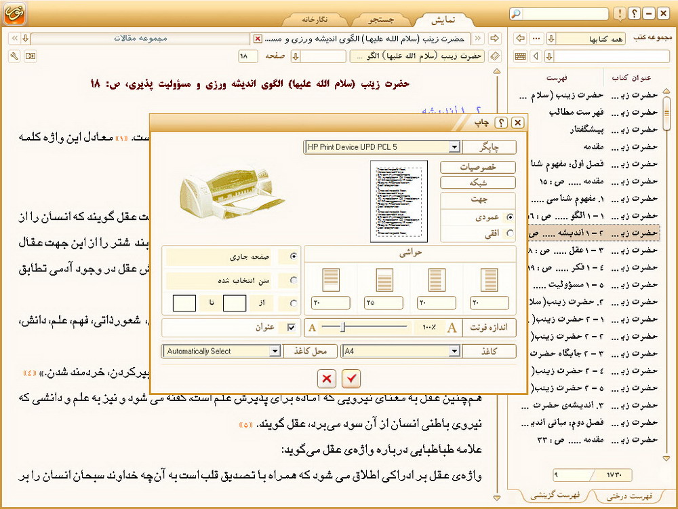Select the افقی (landscape) orientation radio button
This screenshot has width=678, height=509.
pos(510,233)
